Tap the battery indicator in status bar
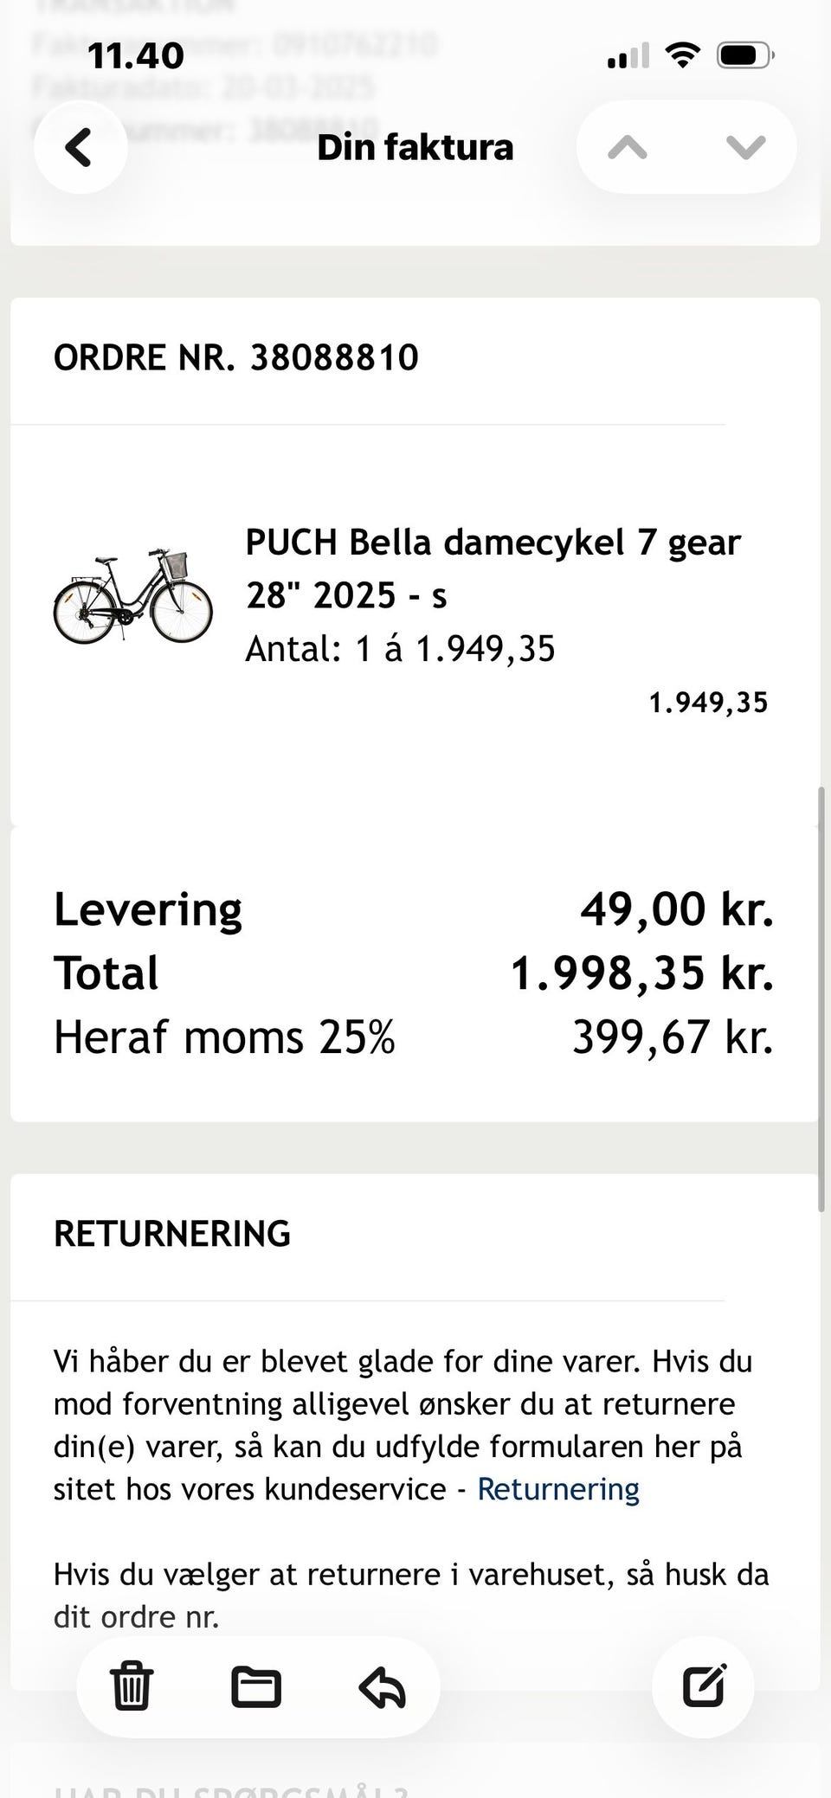The height and width of the screenshot is (1798, 831). (744, 57)
